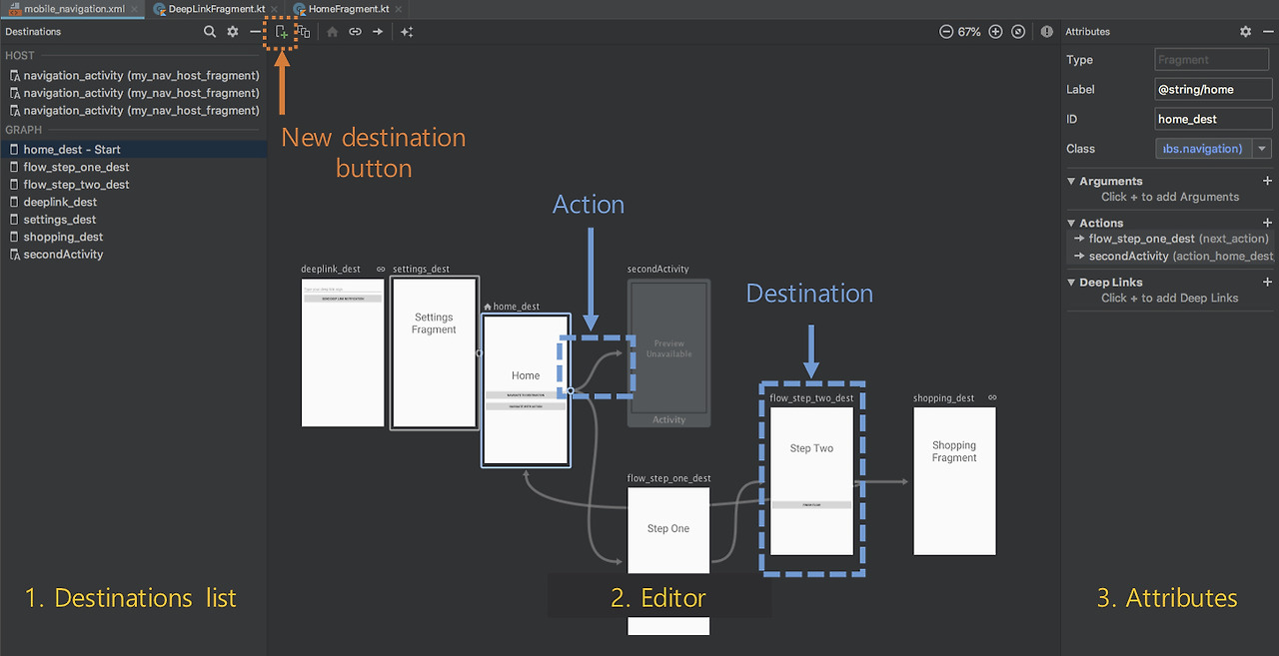Auto-arrange destinations with magic wand icon
This screenshot has height=656, width=1279.
pos(407,31)
